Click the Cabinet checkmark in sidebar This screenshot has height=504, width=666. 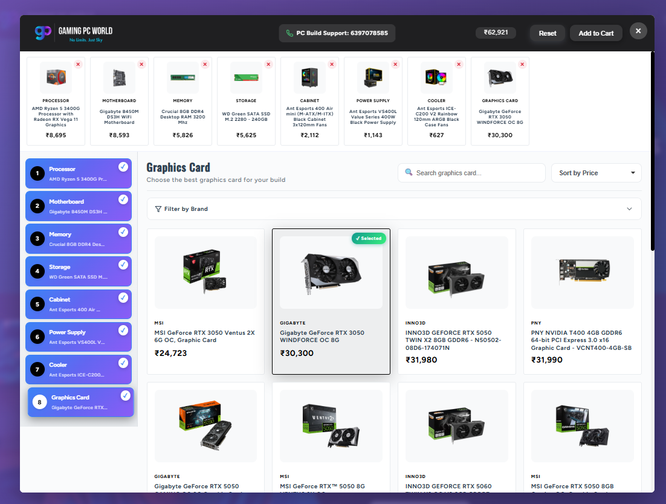(x=123, y=297)
